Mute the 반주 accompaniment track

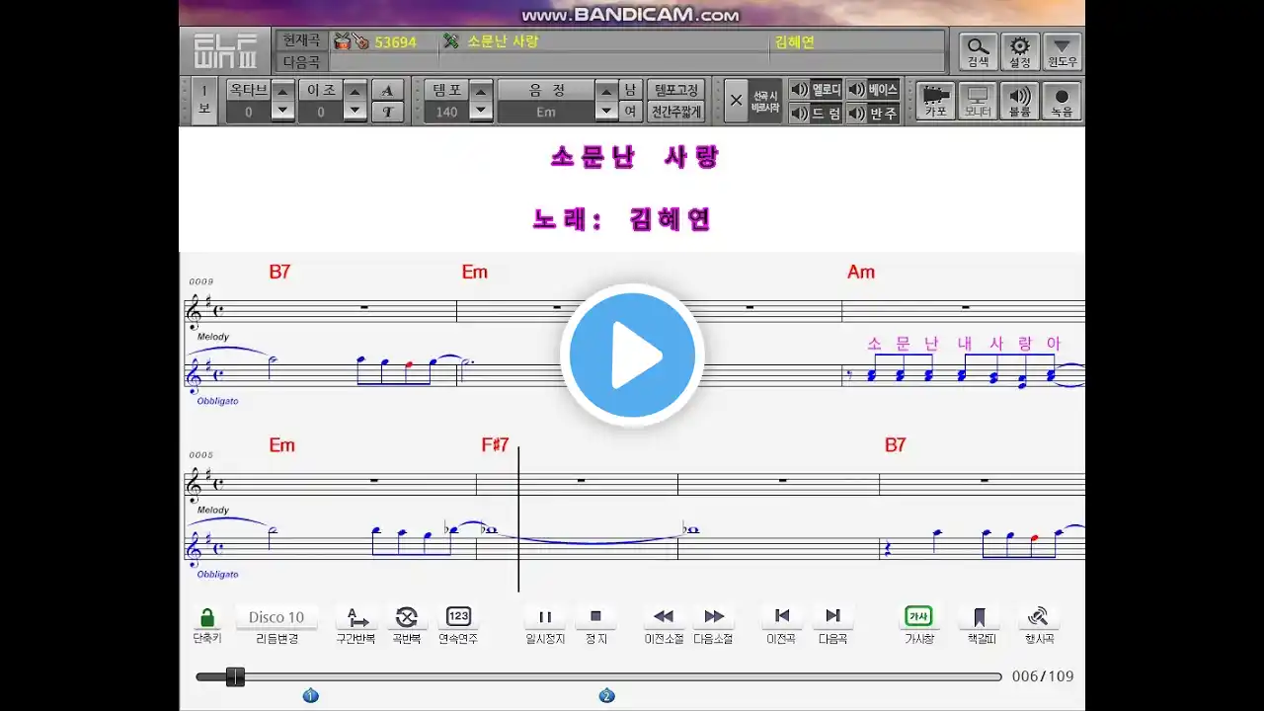coord(873,114)
